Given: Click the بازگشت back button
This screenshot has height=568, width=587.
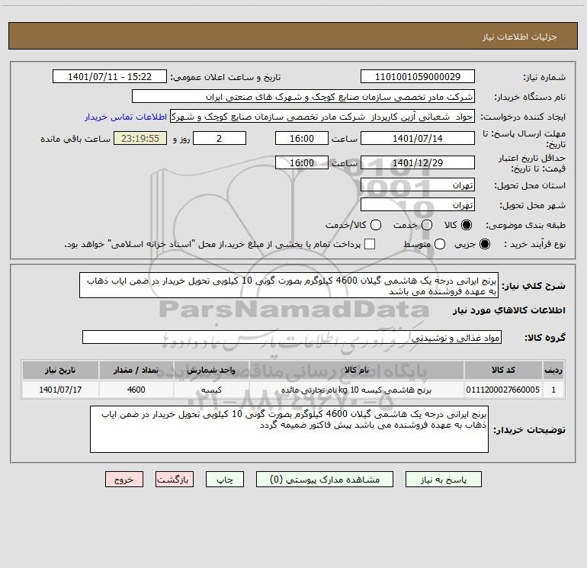Looking at the screenshot, I should pyautogui.click(x=175, y=480).
